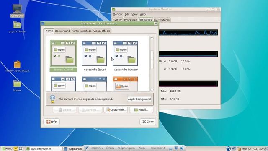Select the orange theme thumbnail
The width and height of the screenshot is (268, 151).
125,84
